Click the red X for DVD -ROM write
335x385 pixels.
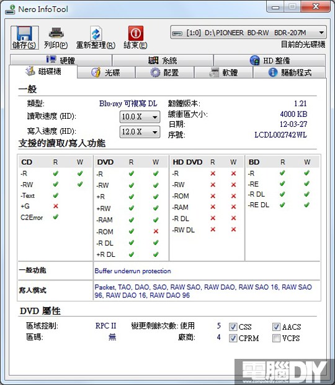coord(156,231)
